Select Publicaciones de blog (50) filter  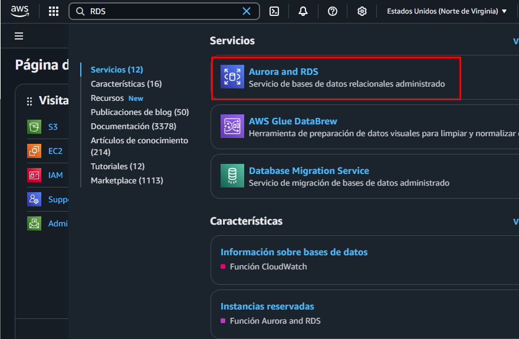140,112
